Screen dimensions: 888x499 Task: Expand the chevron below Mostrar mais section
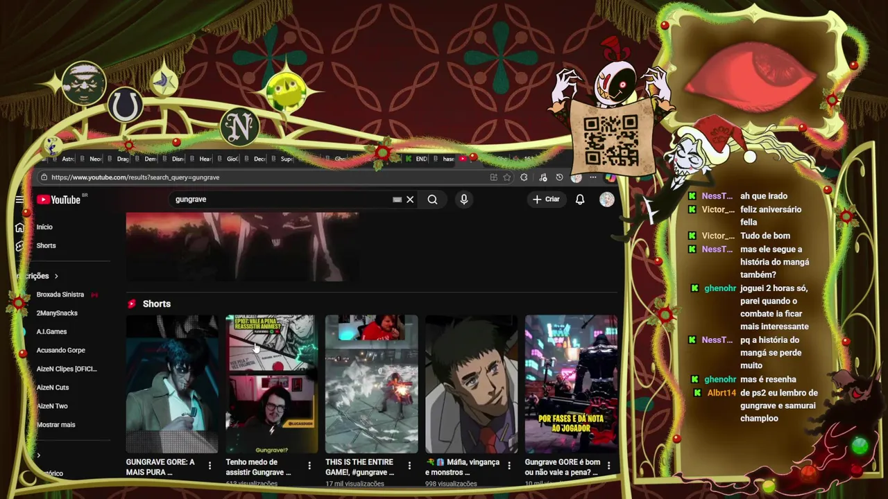[x=39, y=455]
